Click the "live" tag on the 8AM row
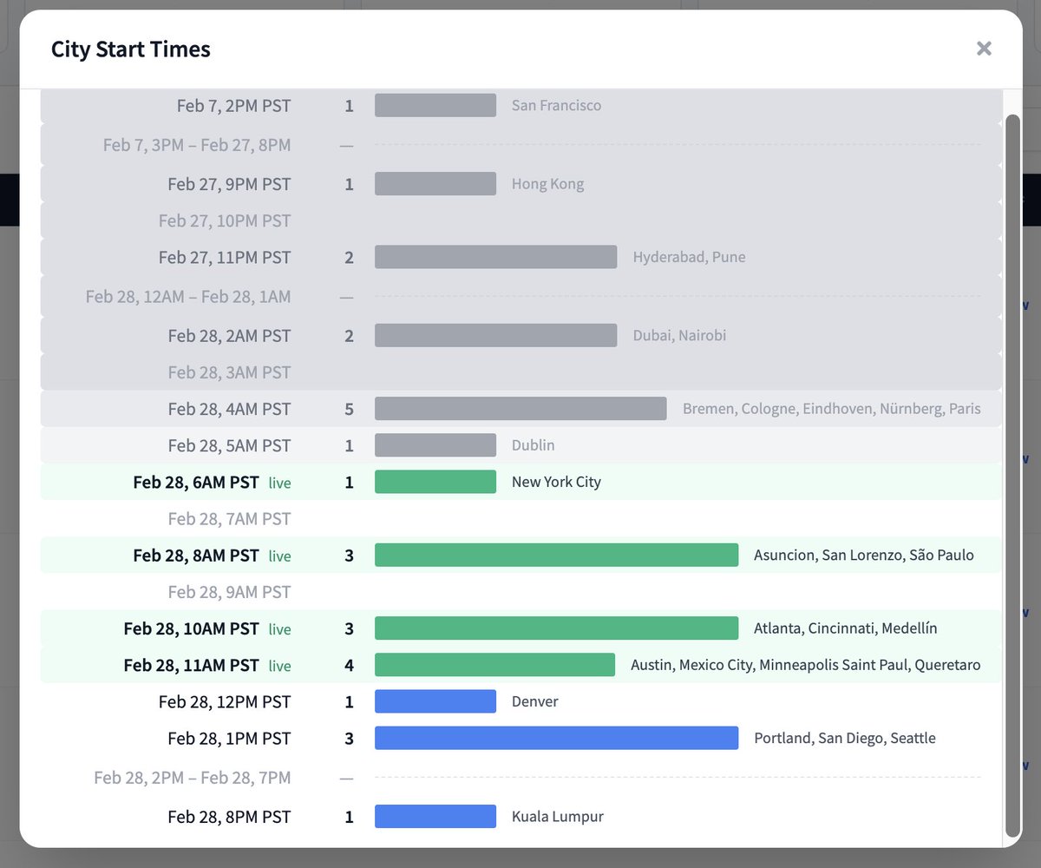This screenshot has width=1041, height=868. 279,556
